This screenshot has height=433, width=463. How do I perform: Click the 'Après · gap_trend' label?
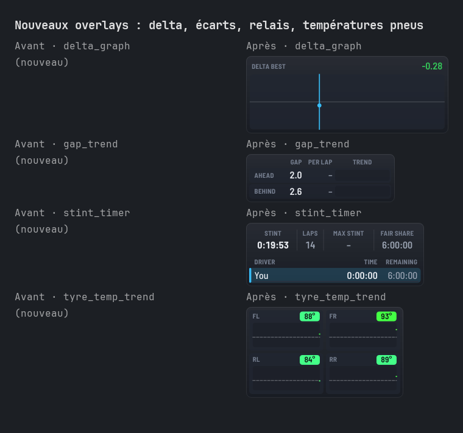tap(298, 144)
